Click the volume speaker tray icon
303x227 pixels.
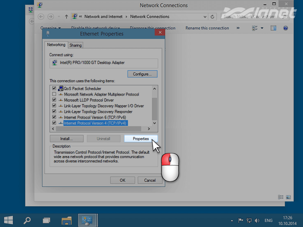(x=257, y=220)
